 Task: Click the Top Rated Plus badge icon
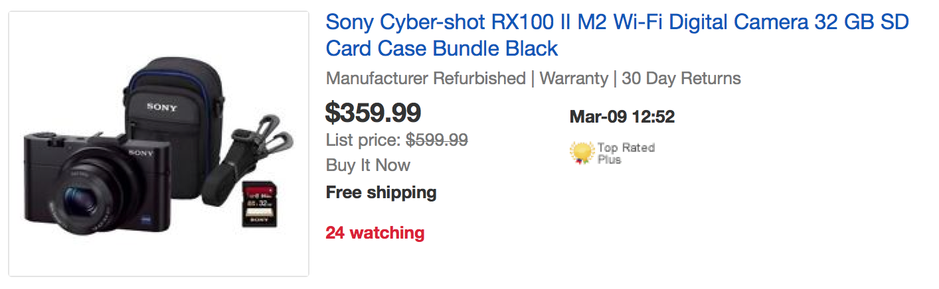pos(582,153)
